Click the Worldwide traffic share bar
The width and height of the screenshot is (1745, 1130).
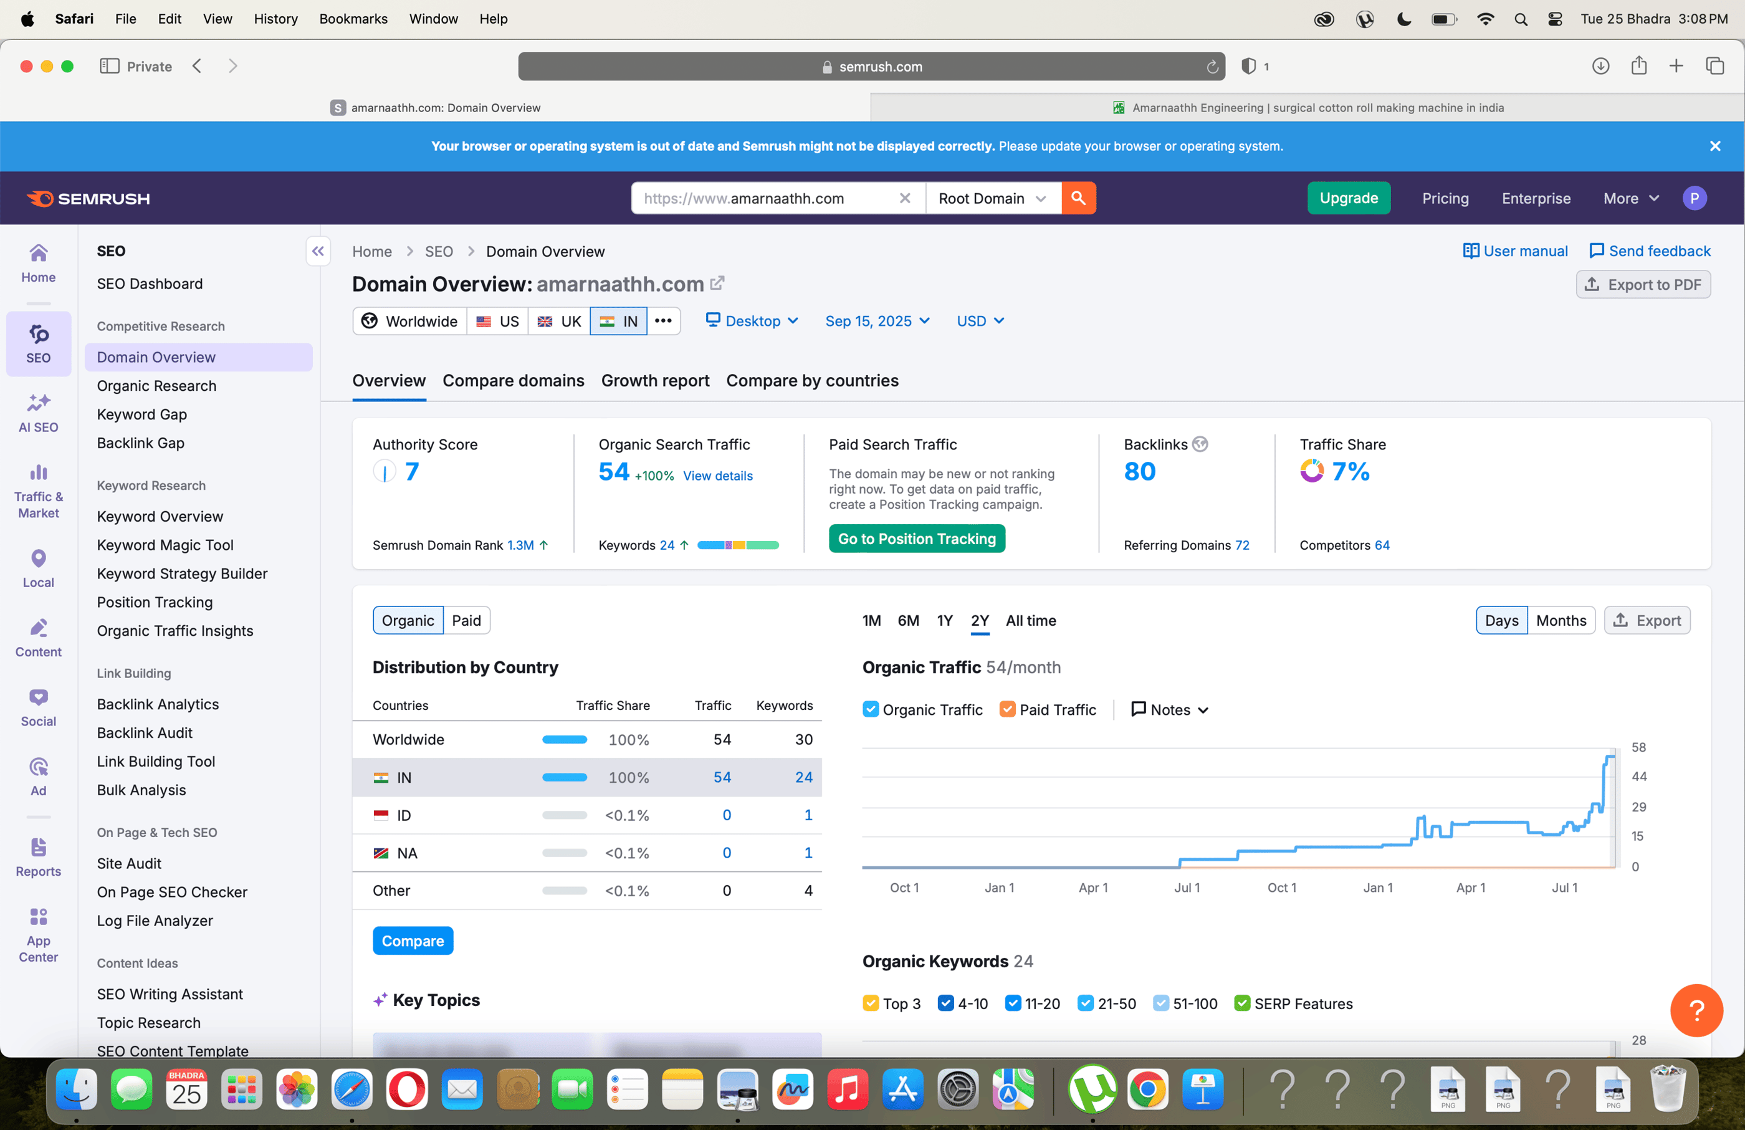(x=564, y=739)
